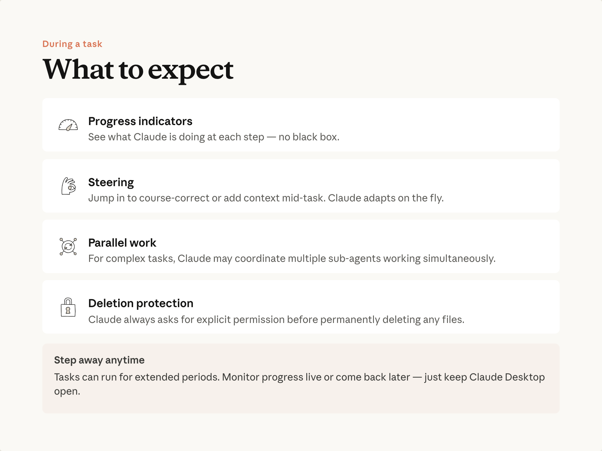Click the 'no black box' phrase
Image resolution: width=602 pixels, height=451 pixels.
click(x=309, y=137)
